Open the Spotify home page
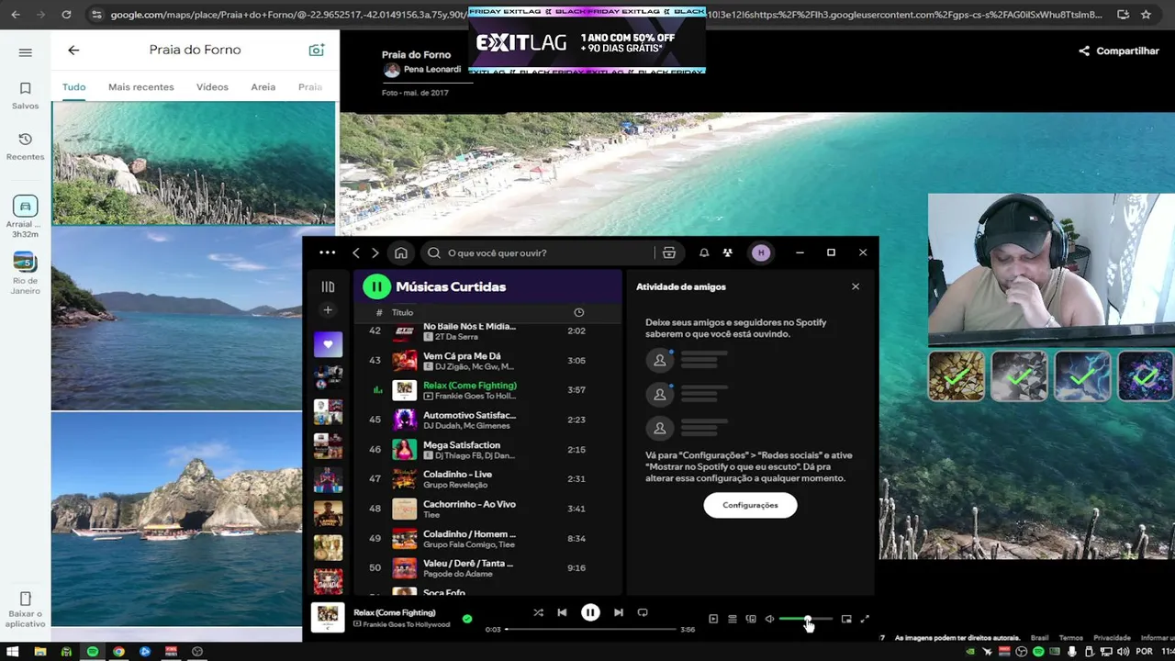This screenshot has height=661, width=1175. (x=401, y=253)
